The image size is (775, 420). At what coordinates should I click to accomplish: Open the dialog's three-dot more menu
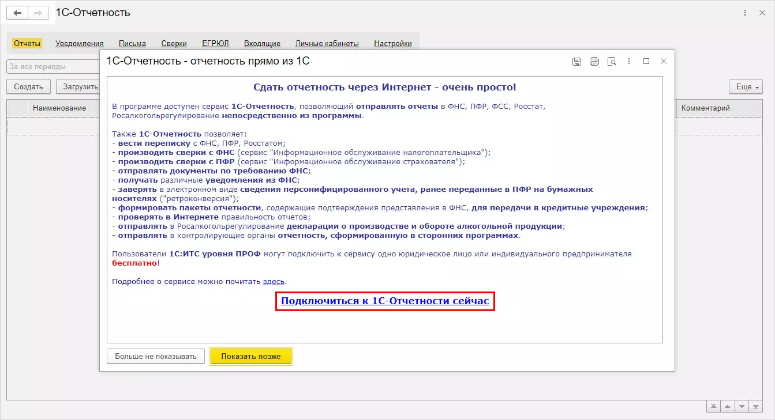[x=629, y=61]
